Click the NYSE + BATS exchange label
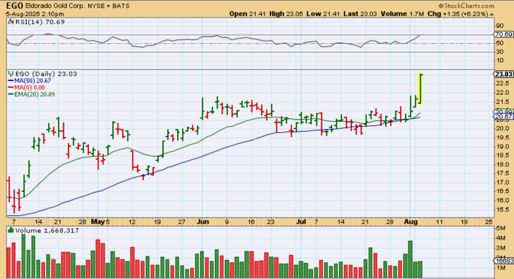This screenshot has width=514, height=279. (x=109, y=6)
